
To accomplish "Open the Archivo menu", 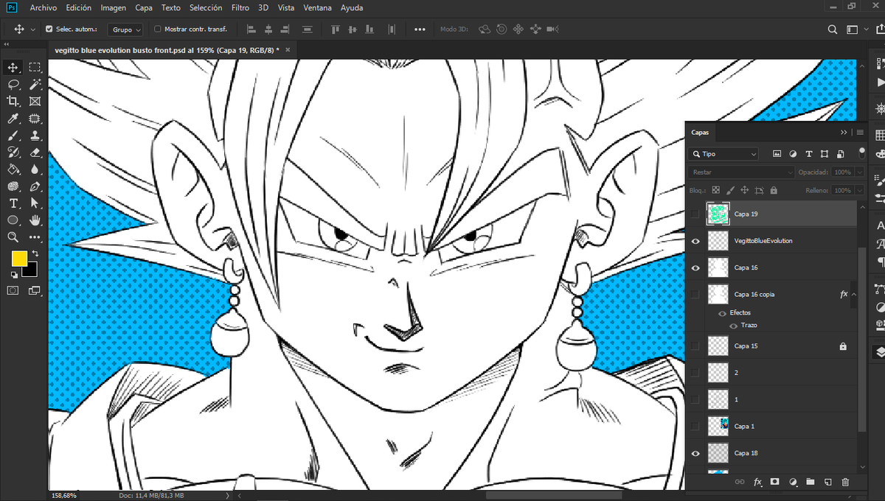I will click(x=44, y=7).
